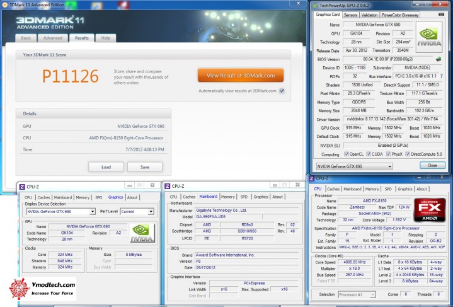The width and height of the screenshot is (453, 307).
Task: Click the 3DMark 11 title bar icon
Action: 5,4
